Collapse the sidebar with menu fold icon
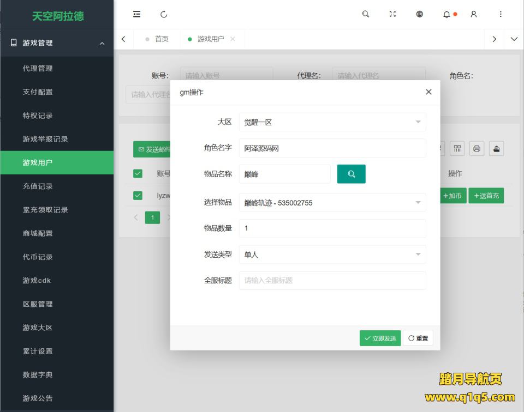 point(136,14)
